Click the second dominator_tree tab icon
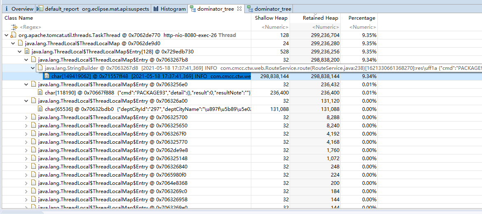 (250, 9)
